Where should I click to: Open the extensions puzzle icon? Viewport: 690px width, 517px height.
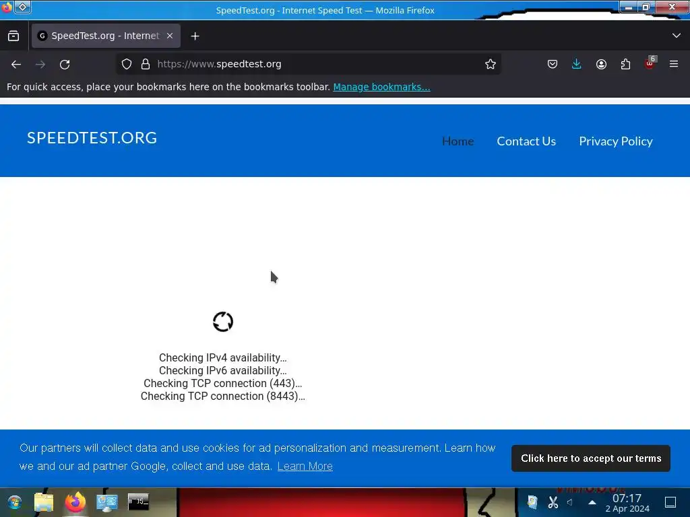[x=625, y=64]
